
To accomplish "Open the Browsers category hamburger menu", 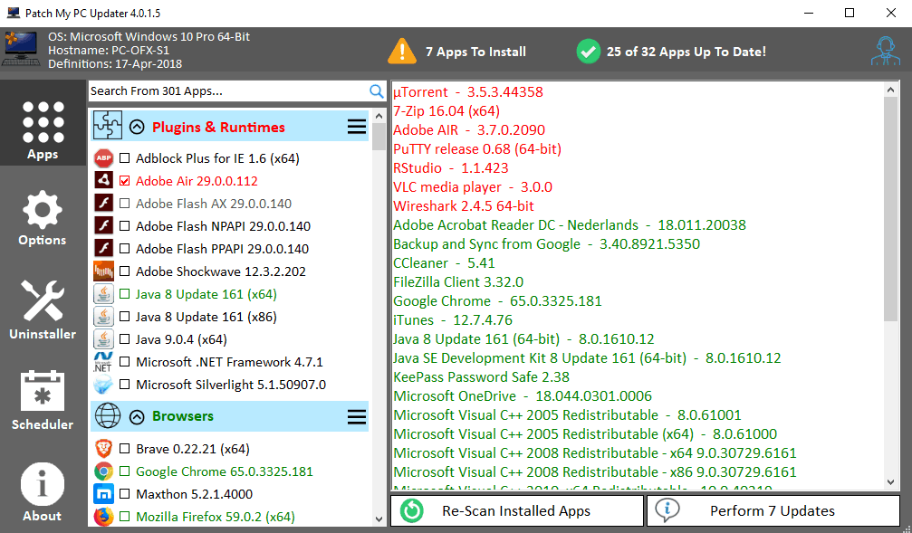I will point(357,417).
